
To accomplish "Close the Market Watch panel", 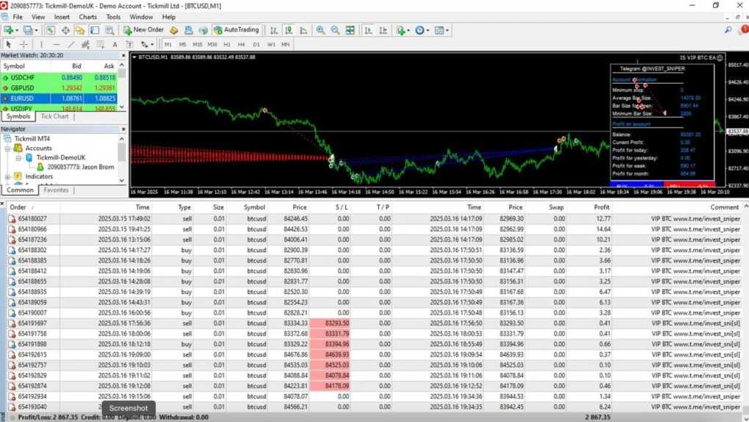I will point(123,55).
